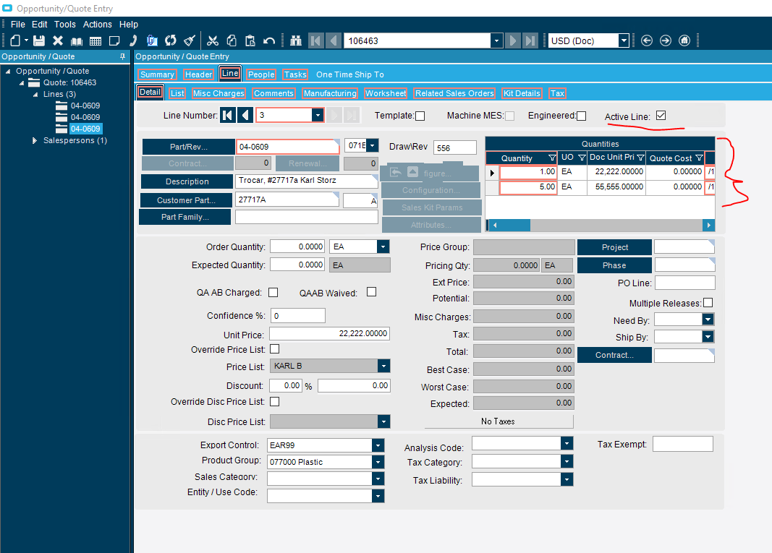Screen dimensions: 772x553
Task: Open the Worksheet sub-tab
Action: click(x=386, y=93)
